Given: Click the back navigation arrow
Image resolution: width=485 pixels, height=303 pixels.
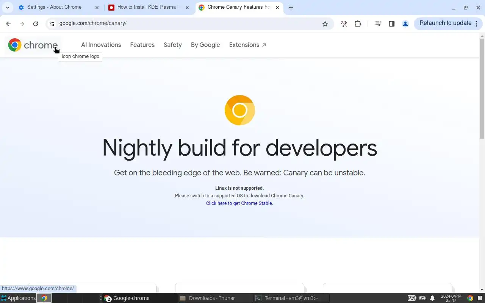Looking at the screenshot, I should [x=8, y=23].
